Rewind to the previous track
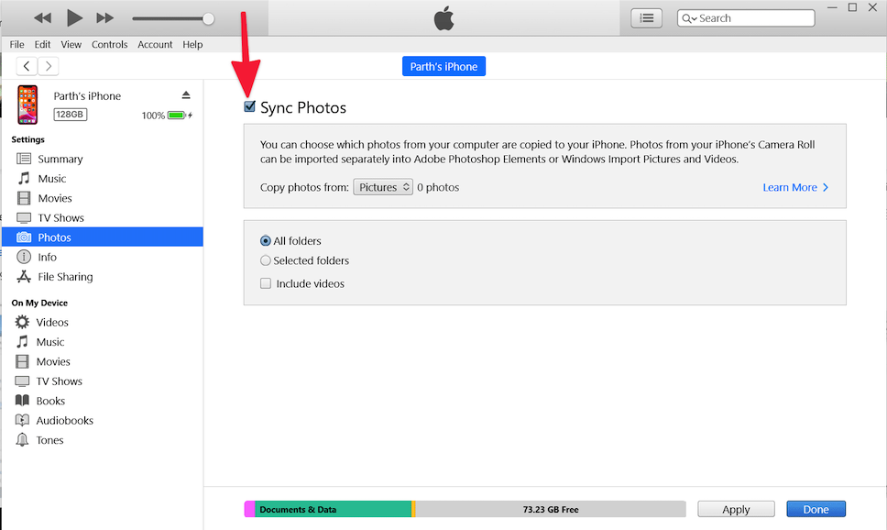887x530 pixels. (x=42, y=17)
